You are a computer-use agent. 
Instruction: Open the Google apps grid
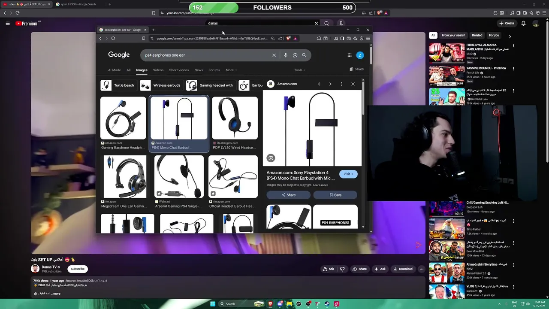click(x=350, y=55)
